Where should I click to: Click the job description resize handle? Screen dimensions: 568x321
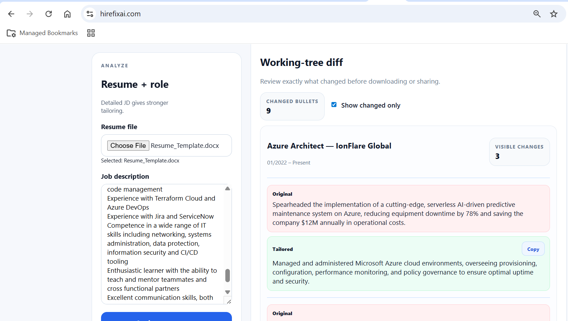coord(228,301)
